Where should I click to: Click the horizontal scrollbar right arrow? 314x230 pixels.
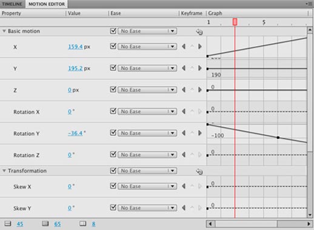pos(309,224)
